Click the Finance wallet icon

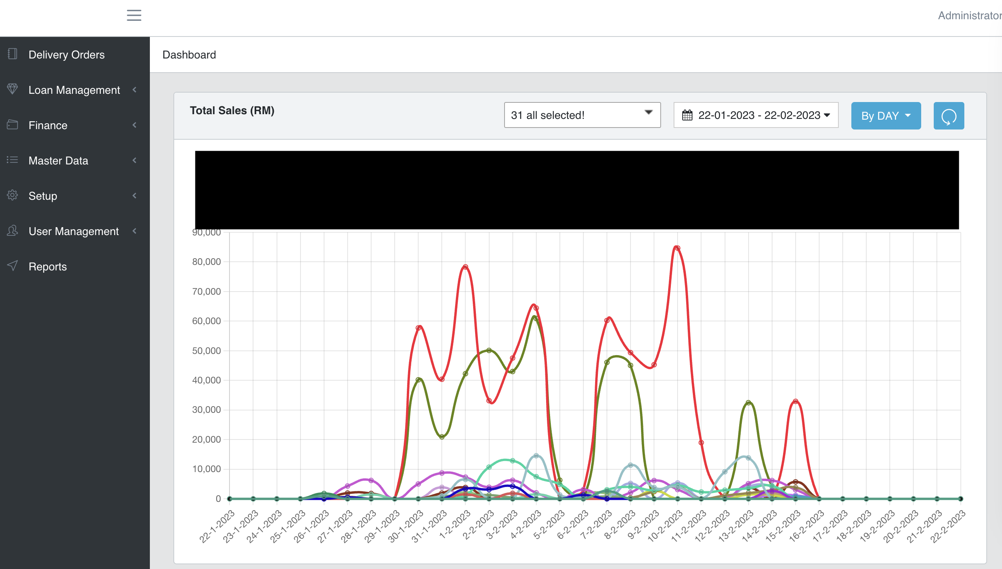pyautogui.click(x=12, y=125)
